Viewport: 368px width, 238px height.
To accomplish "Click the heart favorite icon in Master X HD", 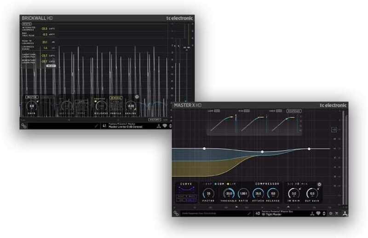I will click(318, 214).
